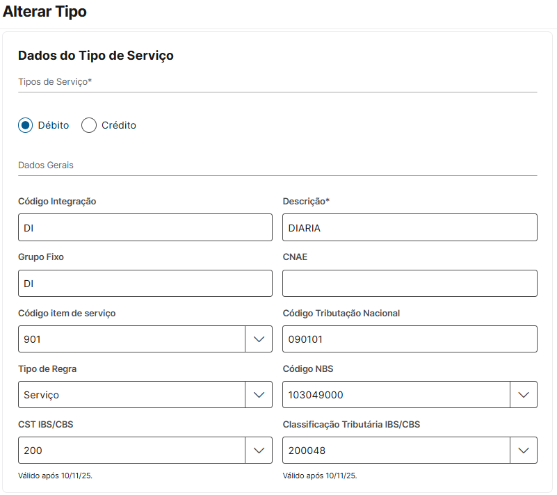Click the Crédito label text
Screen dimensions: 557x495
point(119,125)
